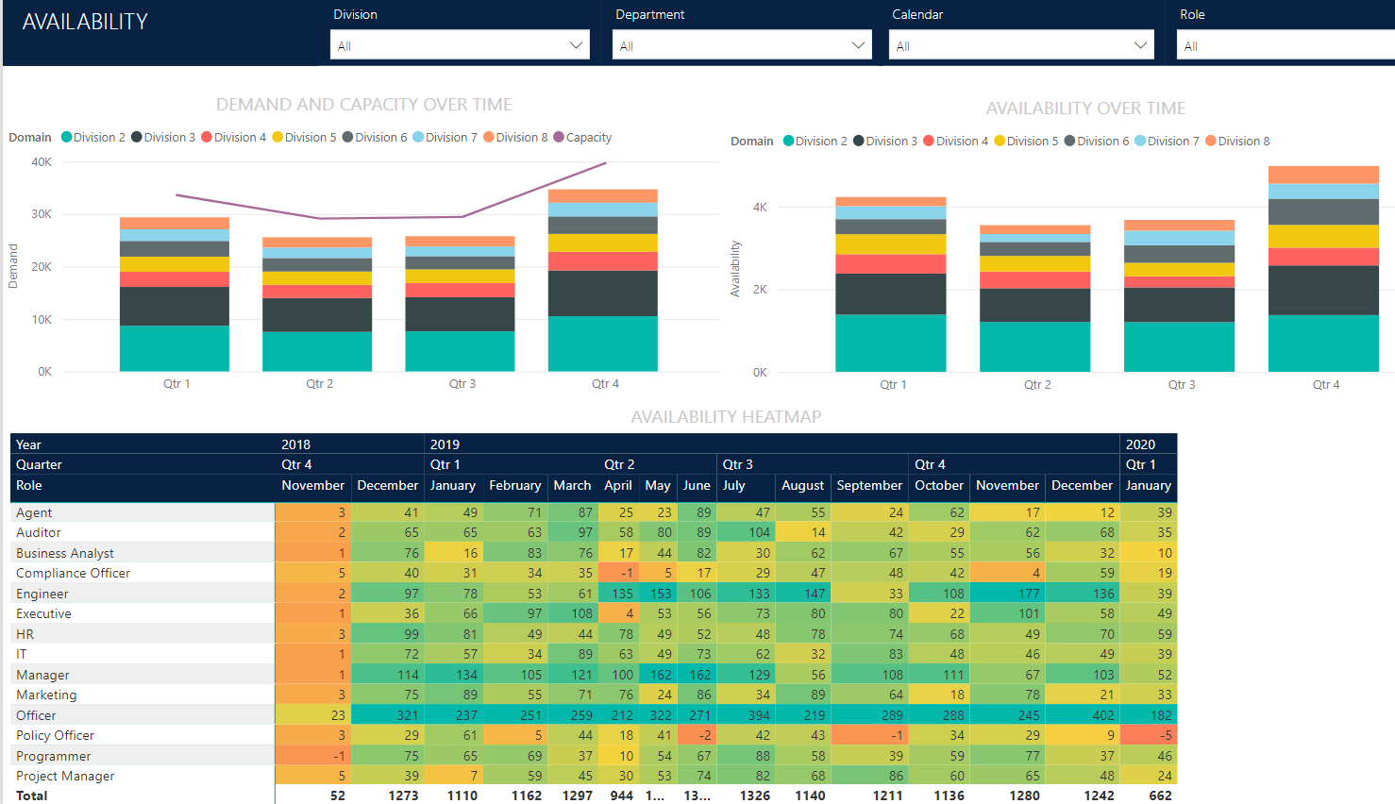Viewport: 1395px width, 804px height.
Task: Select the Officer row label
Action: 36,714
